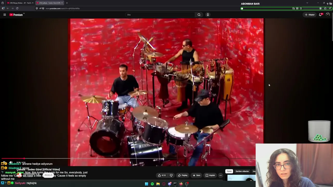Open the YouTube hamburger guide menu

(4, 15)
